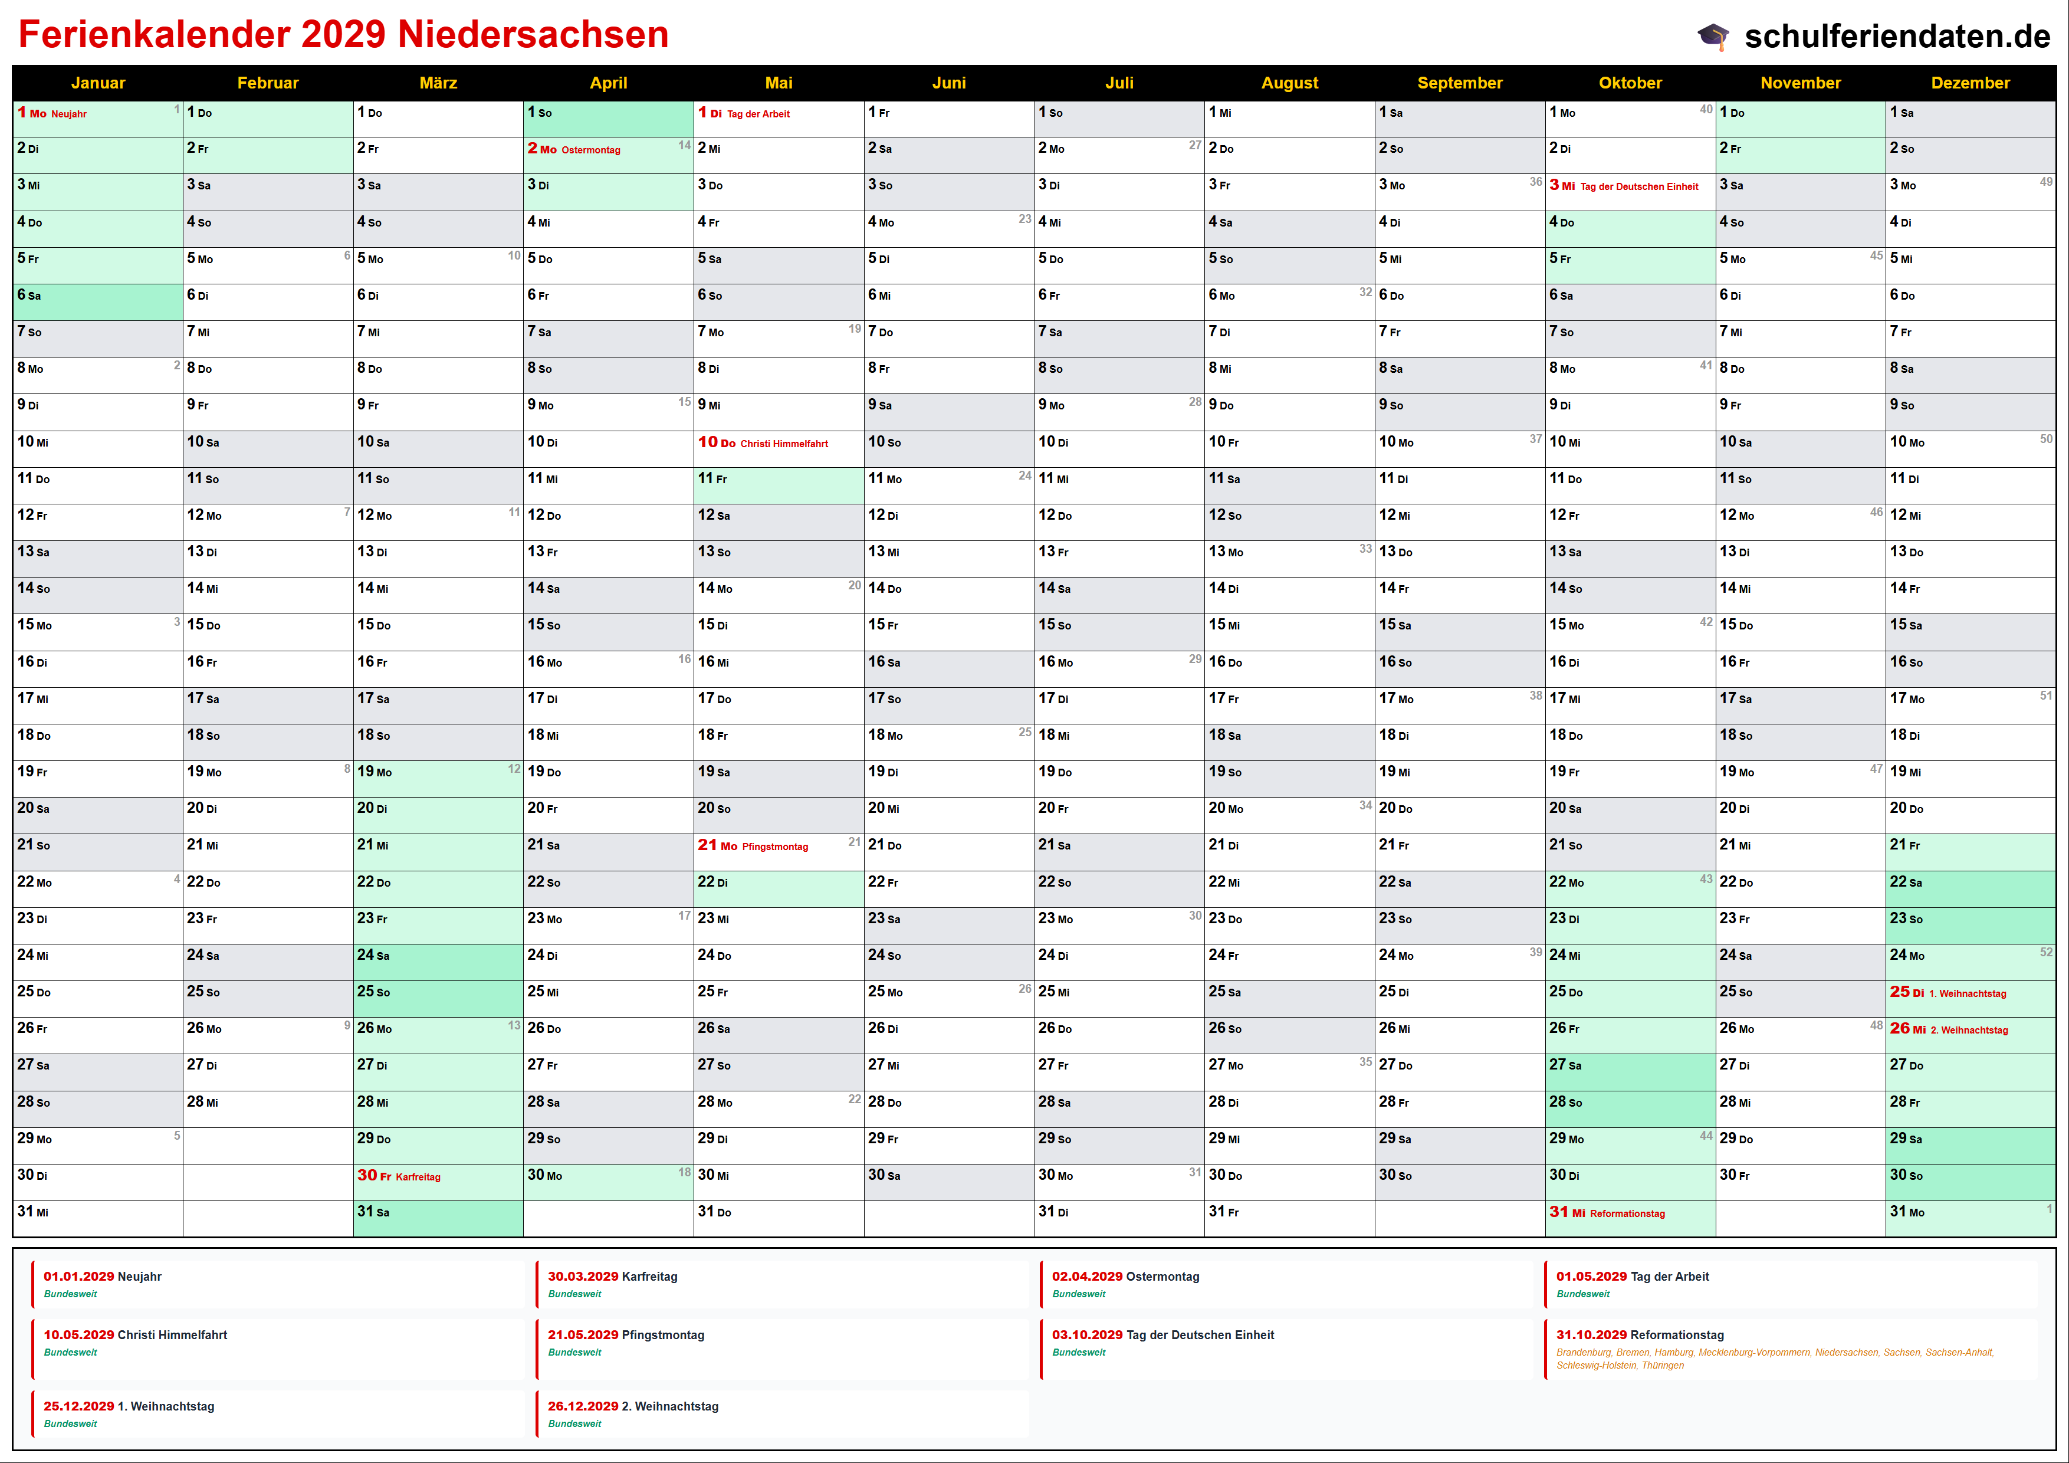This screenshot has width=2069, height=1463.
Task: Click week number 52 in Dezember
Action: [2045, 952]
